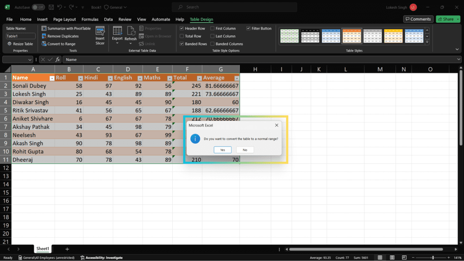Image resolution: width=464 pixels, height=261 pixels.
Task: Disable the Filter Button checkbox
Action: 248,28
